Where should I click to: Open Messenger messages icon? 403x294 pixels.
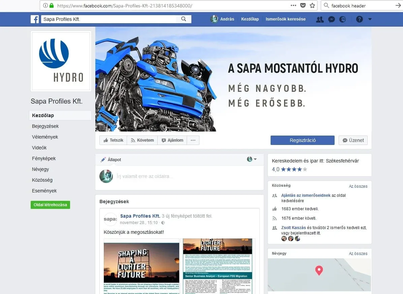pyautogui.click(x=332, y=19)
